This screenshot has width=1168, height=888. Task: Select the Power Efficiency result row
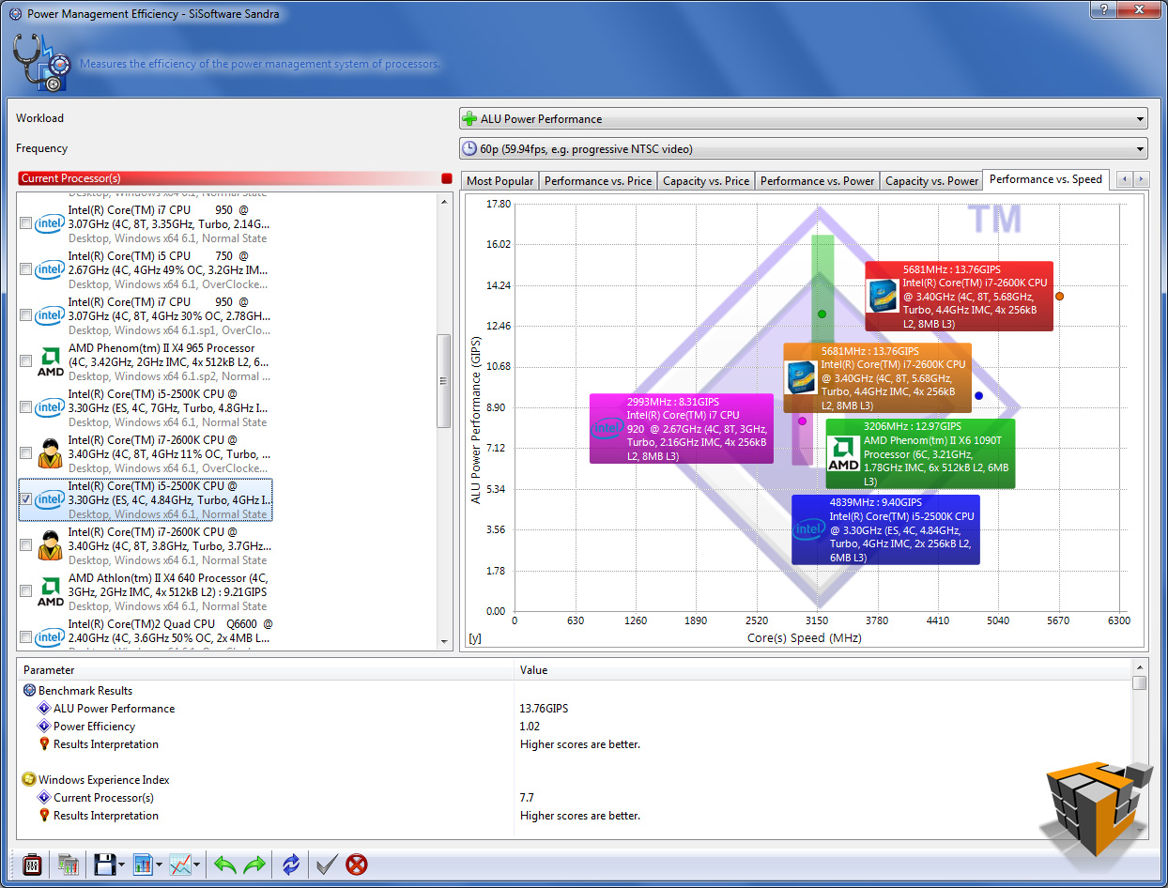pos(575,727)
